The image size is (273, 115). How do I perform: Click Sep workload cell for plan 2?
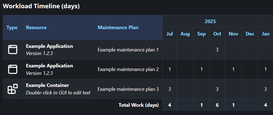point(202,69)
